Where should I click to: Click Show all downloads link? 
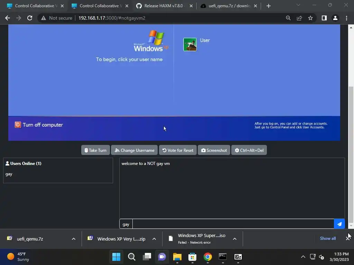point(328,238)
